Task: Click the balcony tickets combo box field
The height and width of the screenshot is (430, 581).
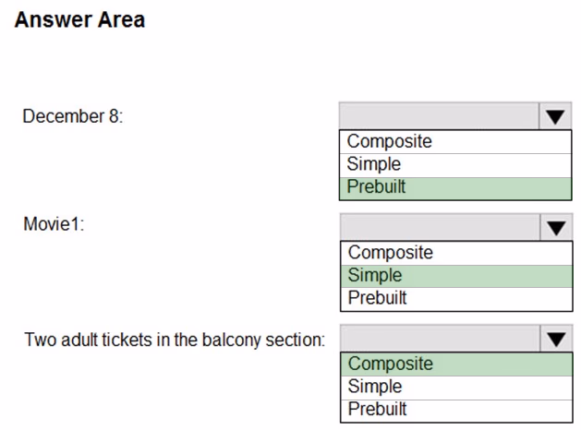Action: click(440, 339)
